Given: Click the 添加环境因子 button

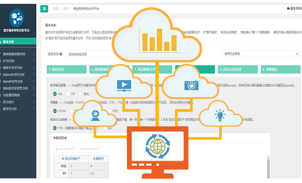Looking at the screenshot, I should pyautogui.click(x=71, y=158).
